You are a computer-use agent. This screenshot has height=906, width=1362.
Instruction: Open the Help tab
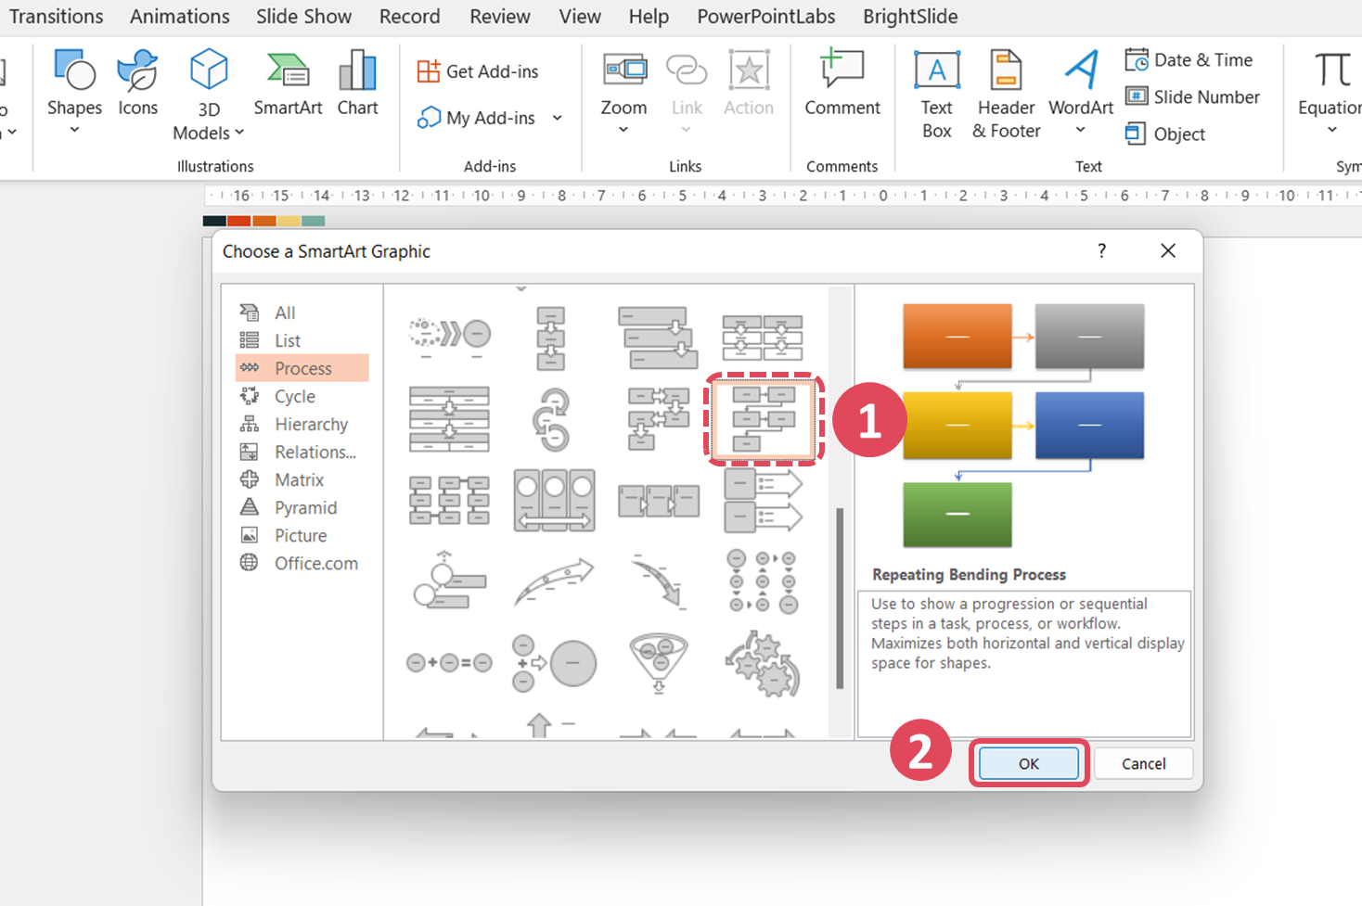click(x=649, y=17)
